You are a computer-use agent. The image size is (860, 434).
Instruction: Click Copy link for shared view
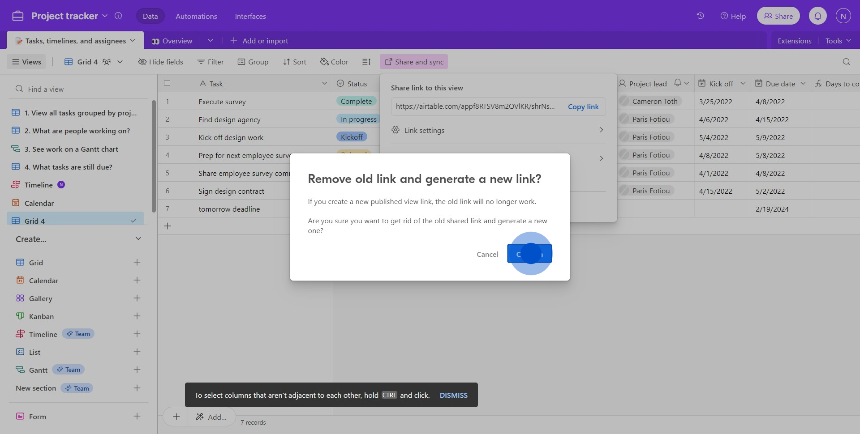click(583, 106)
